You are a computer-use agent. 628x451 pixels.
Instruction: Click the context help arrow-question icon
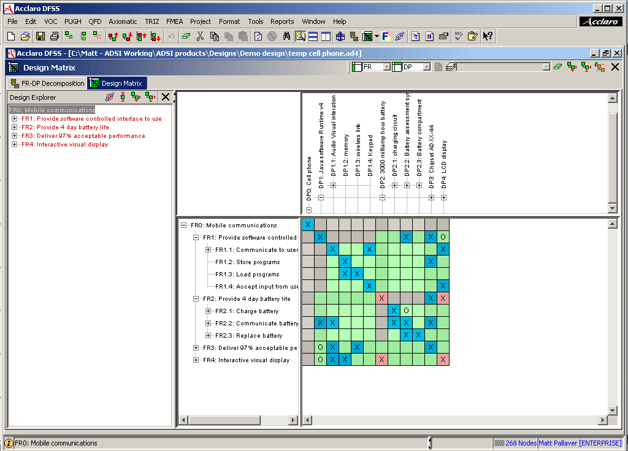point(488,37)
